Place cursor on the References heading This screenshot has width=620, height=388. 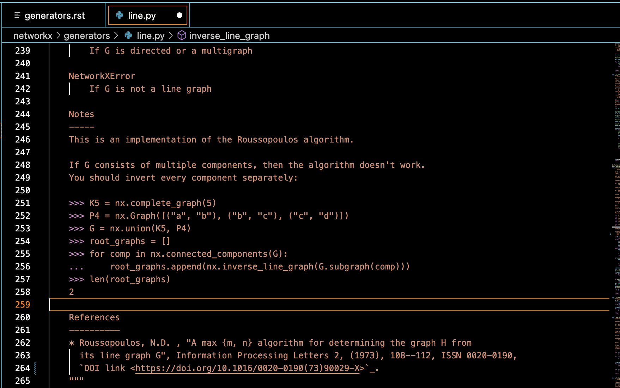tap(94, 317)
